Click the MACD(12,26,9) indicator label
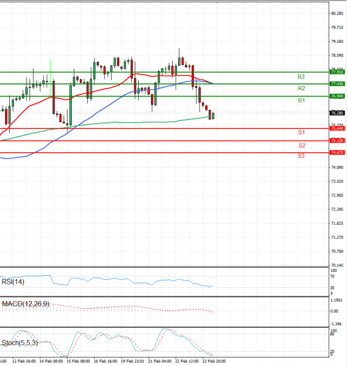This screenshot has height=366, width=347. point(25,304)
